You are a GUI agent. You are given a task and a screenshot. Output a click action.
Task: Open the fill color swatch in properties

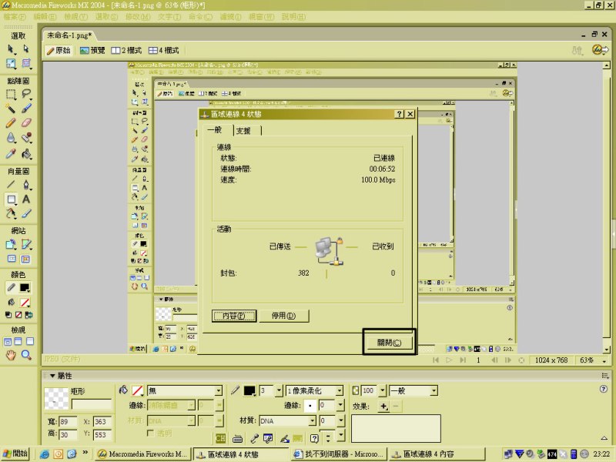click(x=137, y=391)
